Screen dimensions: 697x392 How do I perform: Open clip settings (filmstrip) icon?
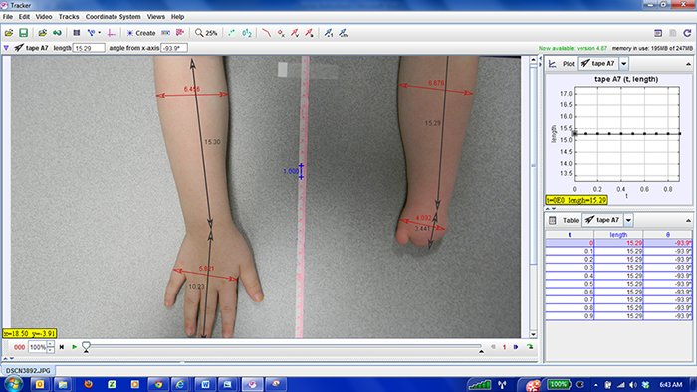pos(77,33)
